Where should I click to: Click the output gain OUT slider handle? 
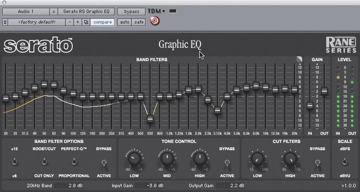pos(324,91)
